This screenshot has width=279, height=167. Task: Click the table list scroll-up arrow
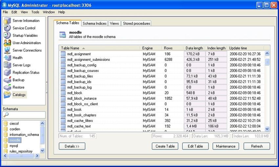pos(267,53)
